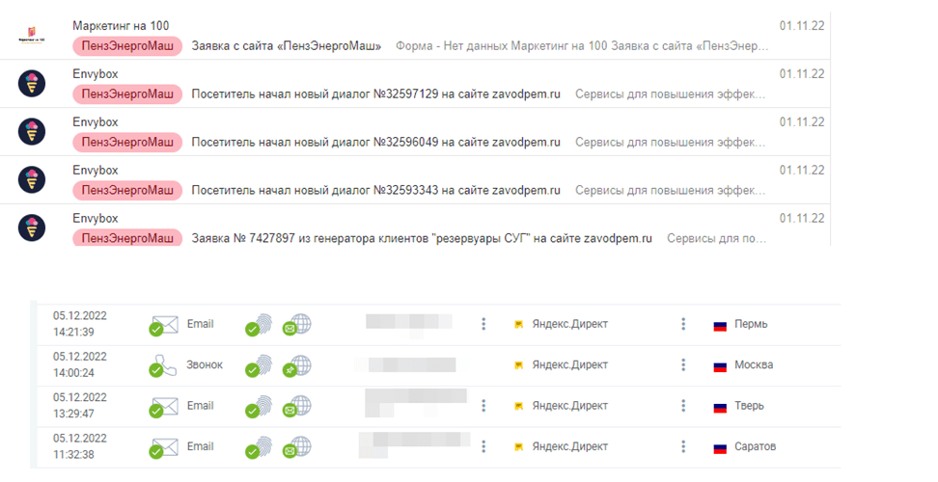
Task: Click the phone call icon in Москва row
Action: (x=164, y=366)
